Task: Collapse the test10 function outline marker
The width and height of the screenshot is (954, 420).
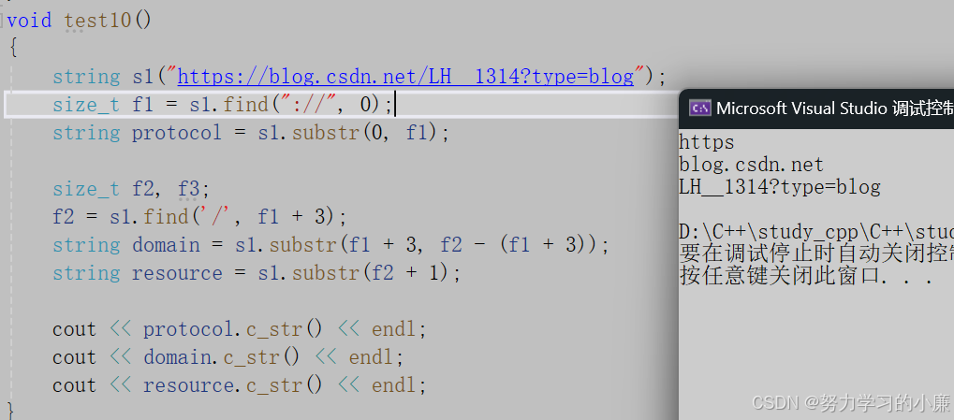Action: point(3,21)
